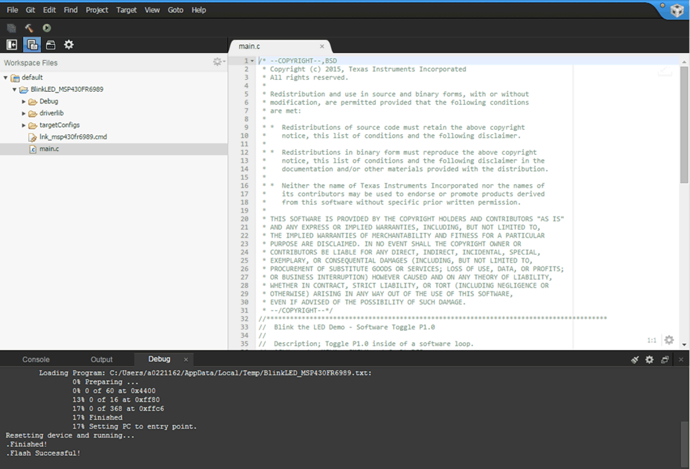Toggle the terminal panel icon

point(50,45)
